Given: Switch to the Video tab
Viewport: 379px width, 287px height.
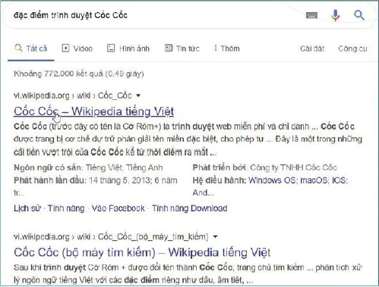Looking at the screenshot, I should (x=77, y=48).
